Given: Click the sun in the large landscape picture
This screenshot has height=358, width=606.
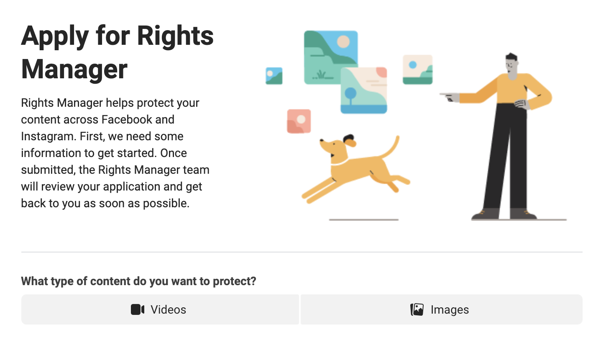Looking at the screenshot, I should coord(343,42).
